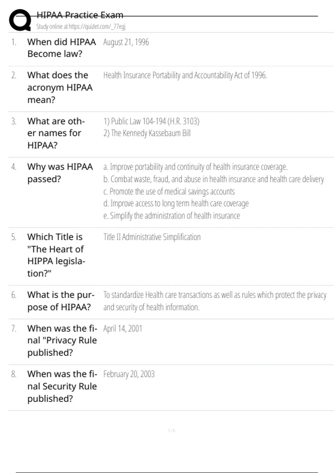Click "Title II Administrative Simplification" answer
Image resolution: width=334 pixels, height=473 pixels.
click(152, 237)
